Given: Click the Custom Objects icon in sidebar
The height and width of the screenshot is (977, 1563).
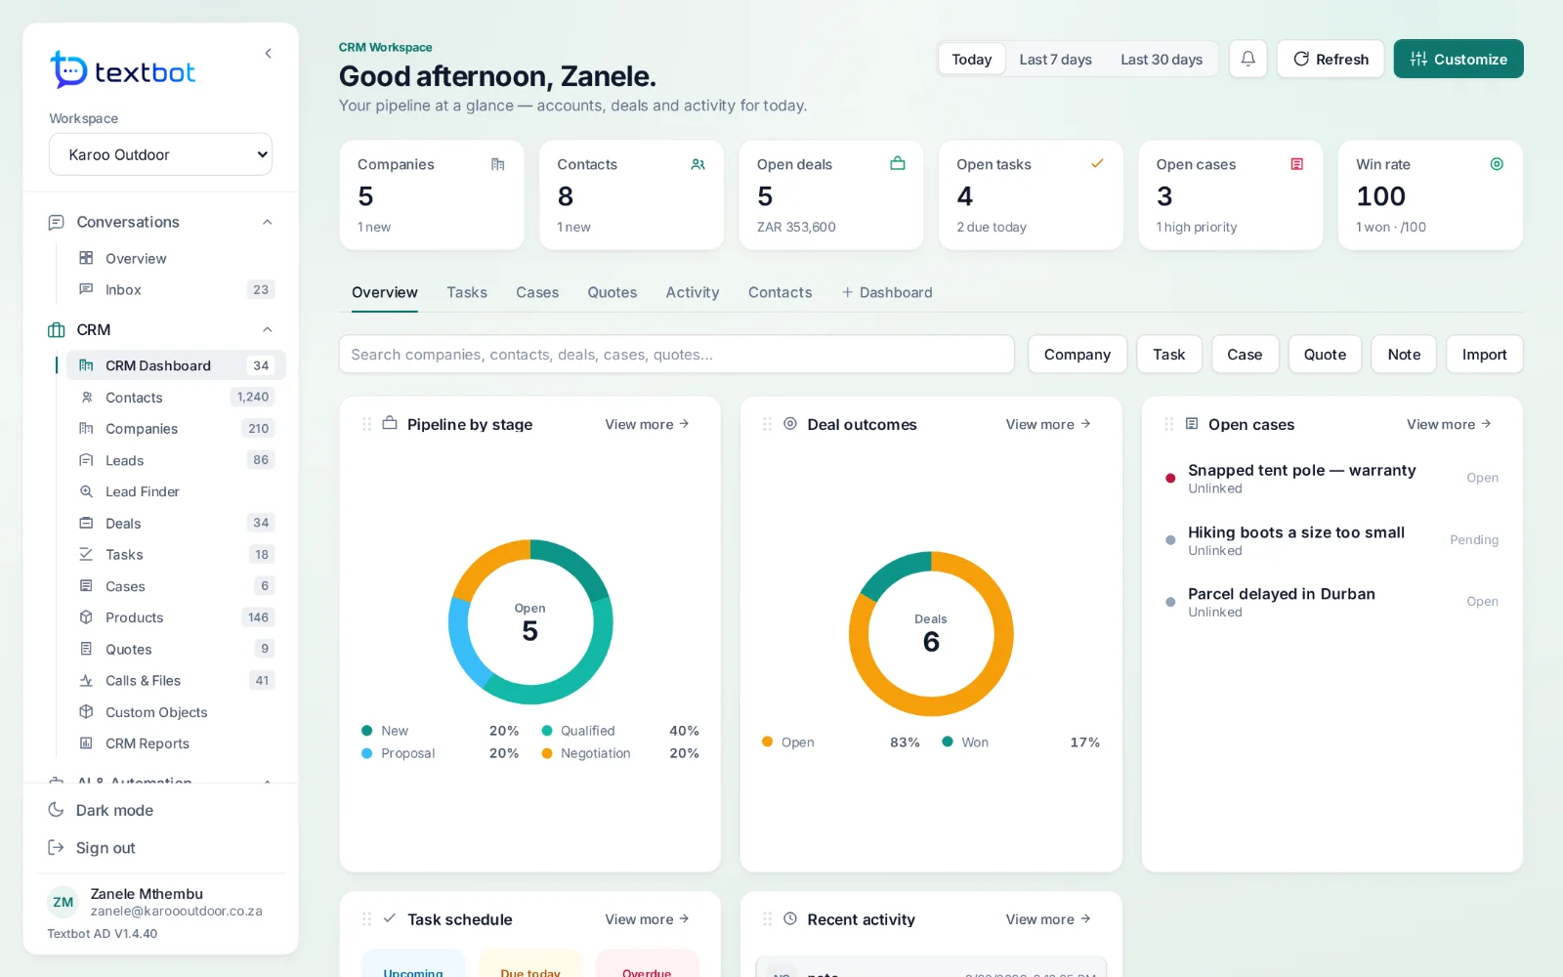Looking at the screenshot, I should [86, 711].
